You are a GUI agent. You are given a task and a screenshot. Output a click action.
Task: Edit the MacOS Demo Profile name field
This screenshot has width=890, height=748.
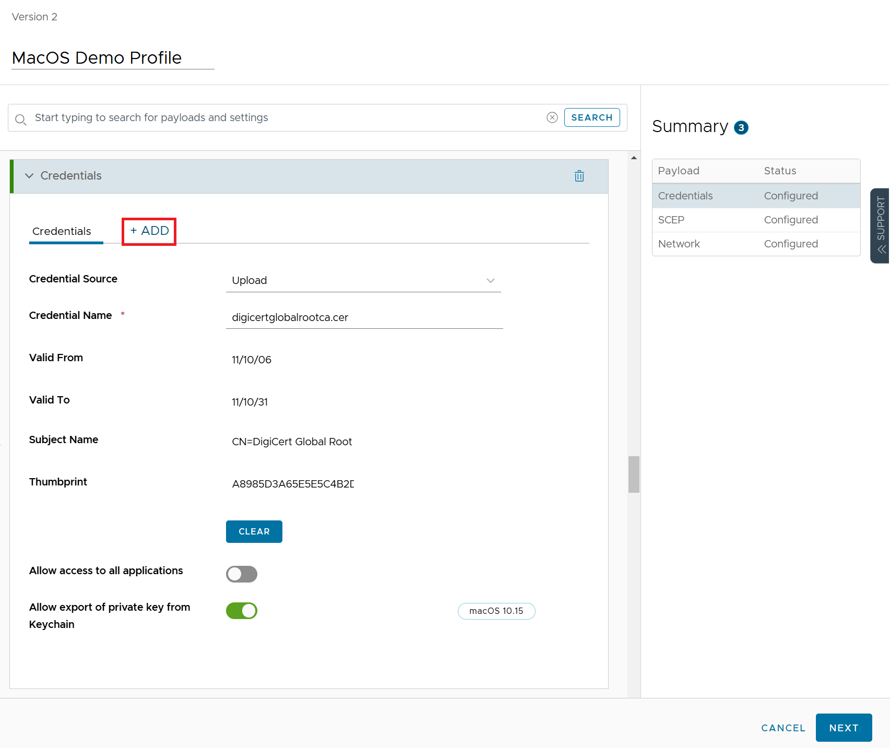tap(113, 58)
